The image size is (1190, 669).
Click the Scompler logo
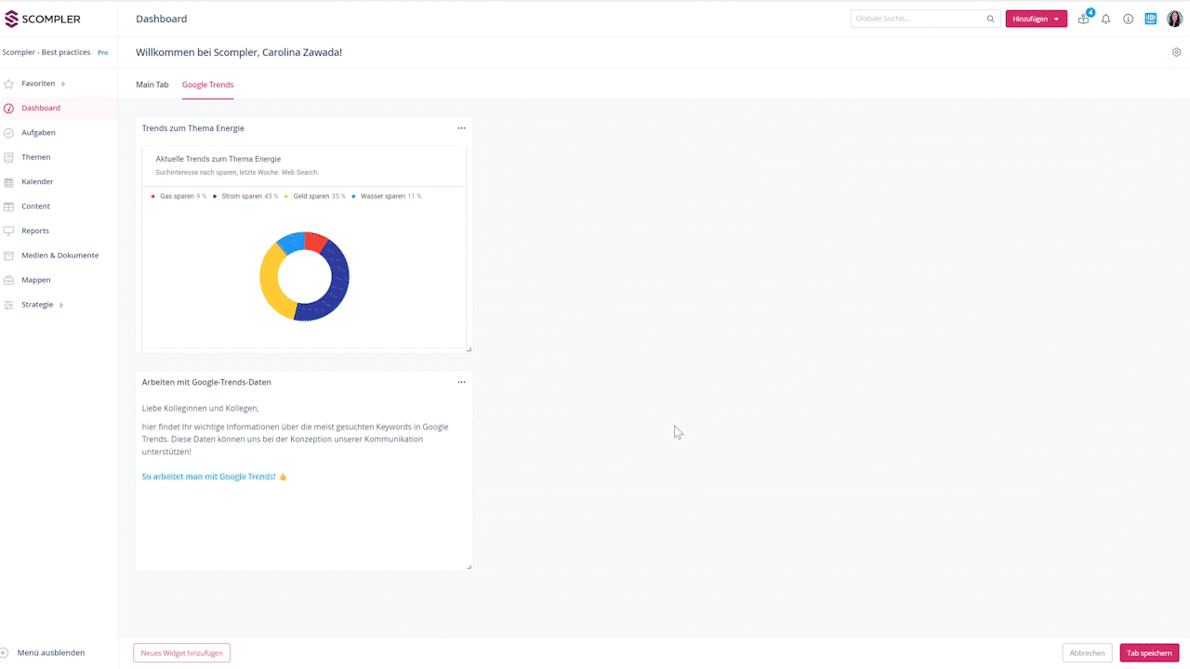43,19
